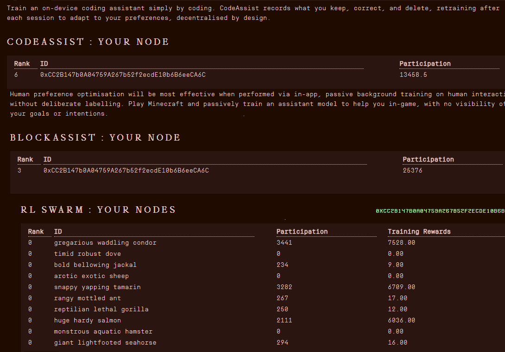This screenshot has height=352, width=505.
Task: Click participation value 267
Action: coord(282,298)
